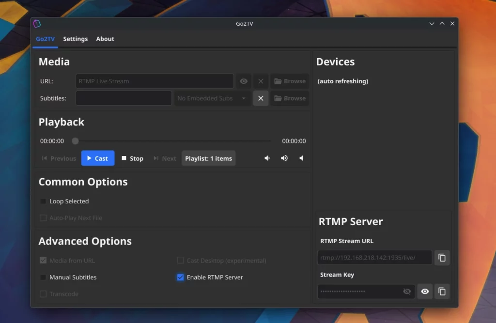Close the Go2TV window
This screenshot has height=323, width=496.
[x=452, y=24]
